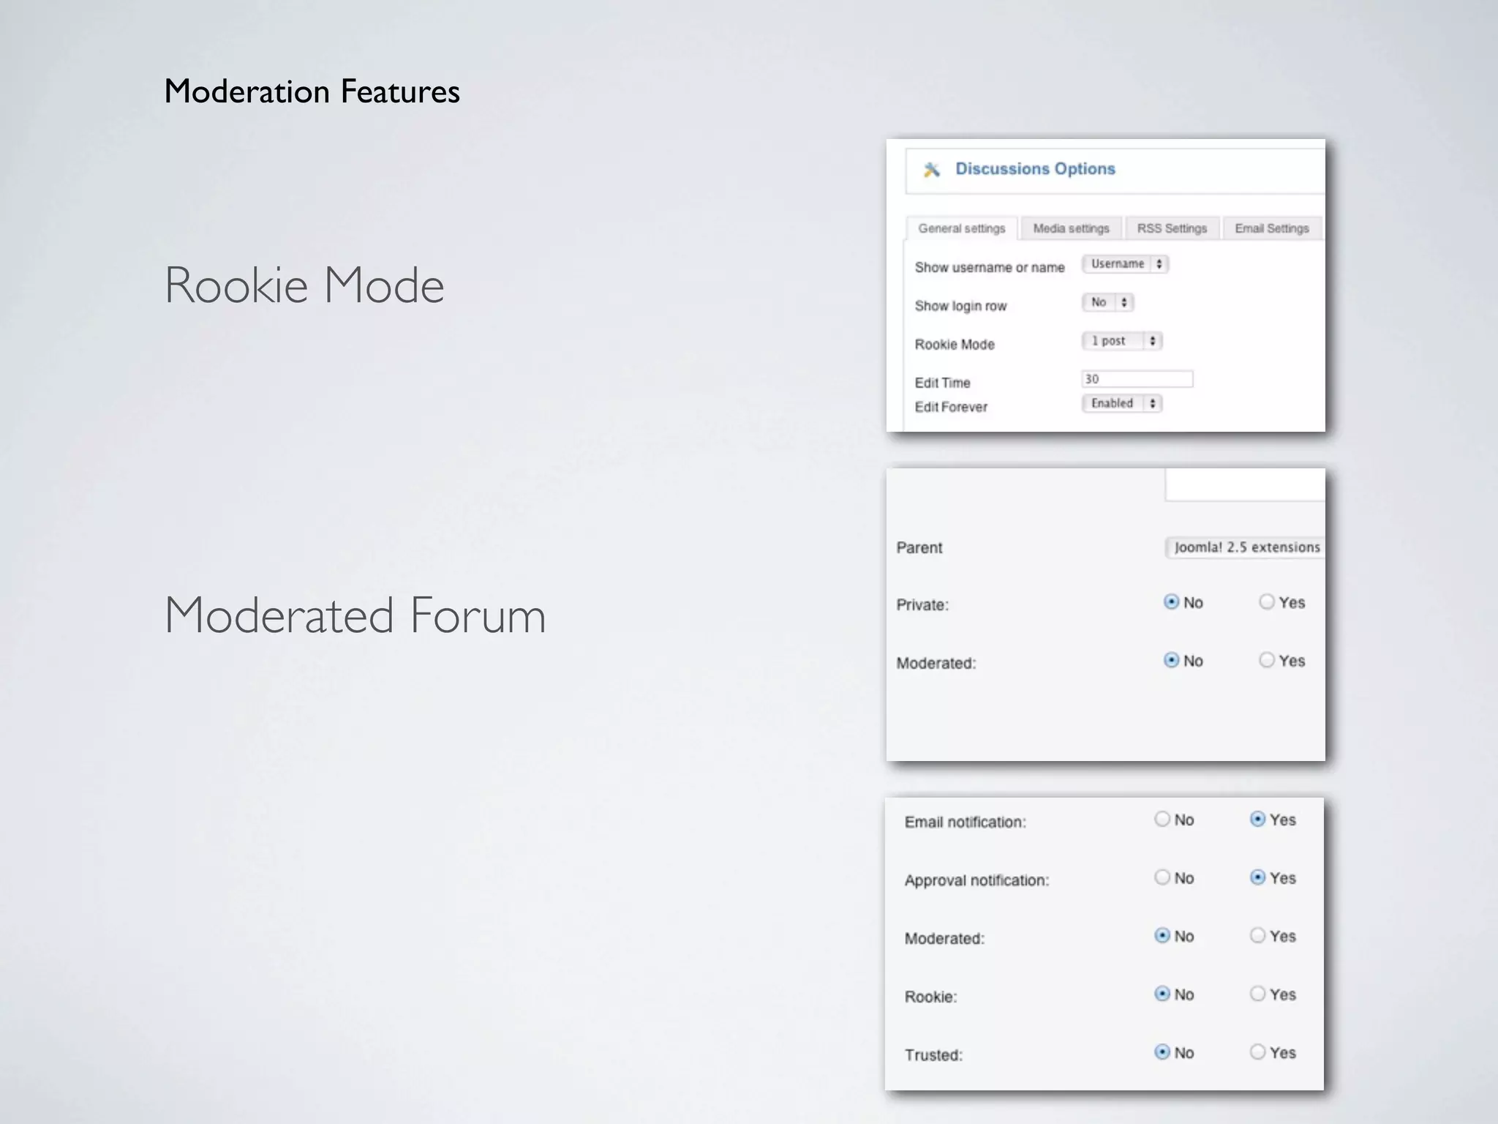Select Yes for Rookie
The width and height of the screenshot is (1498, 1124).
click(x=1257, y=994)
